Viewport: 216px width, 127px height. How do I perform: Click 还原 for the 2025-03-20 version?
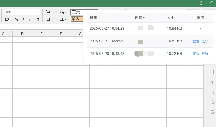tap(205, 54)
